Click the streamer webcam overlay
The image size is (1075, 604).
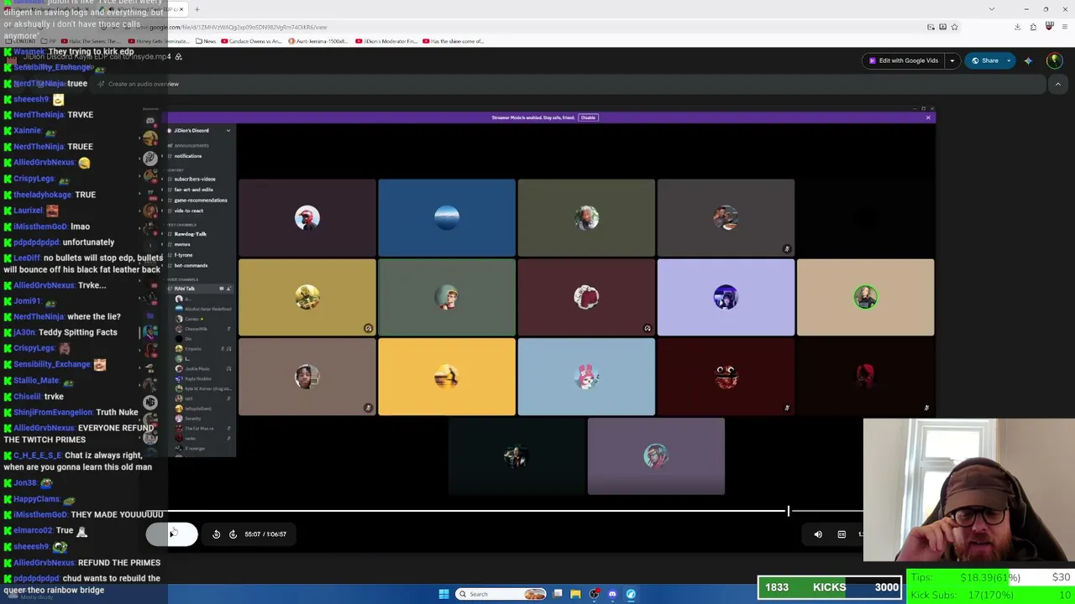[x=969, y=489]
